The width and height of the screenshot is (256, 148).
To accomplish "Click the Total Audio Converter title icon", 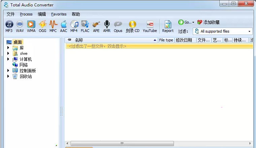I will click(6, 5).
